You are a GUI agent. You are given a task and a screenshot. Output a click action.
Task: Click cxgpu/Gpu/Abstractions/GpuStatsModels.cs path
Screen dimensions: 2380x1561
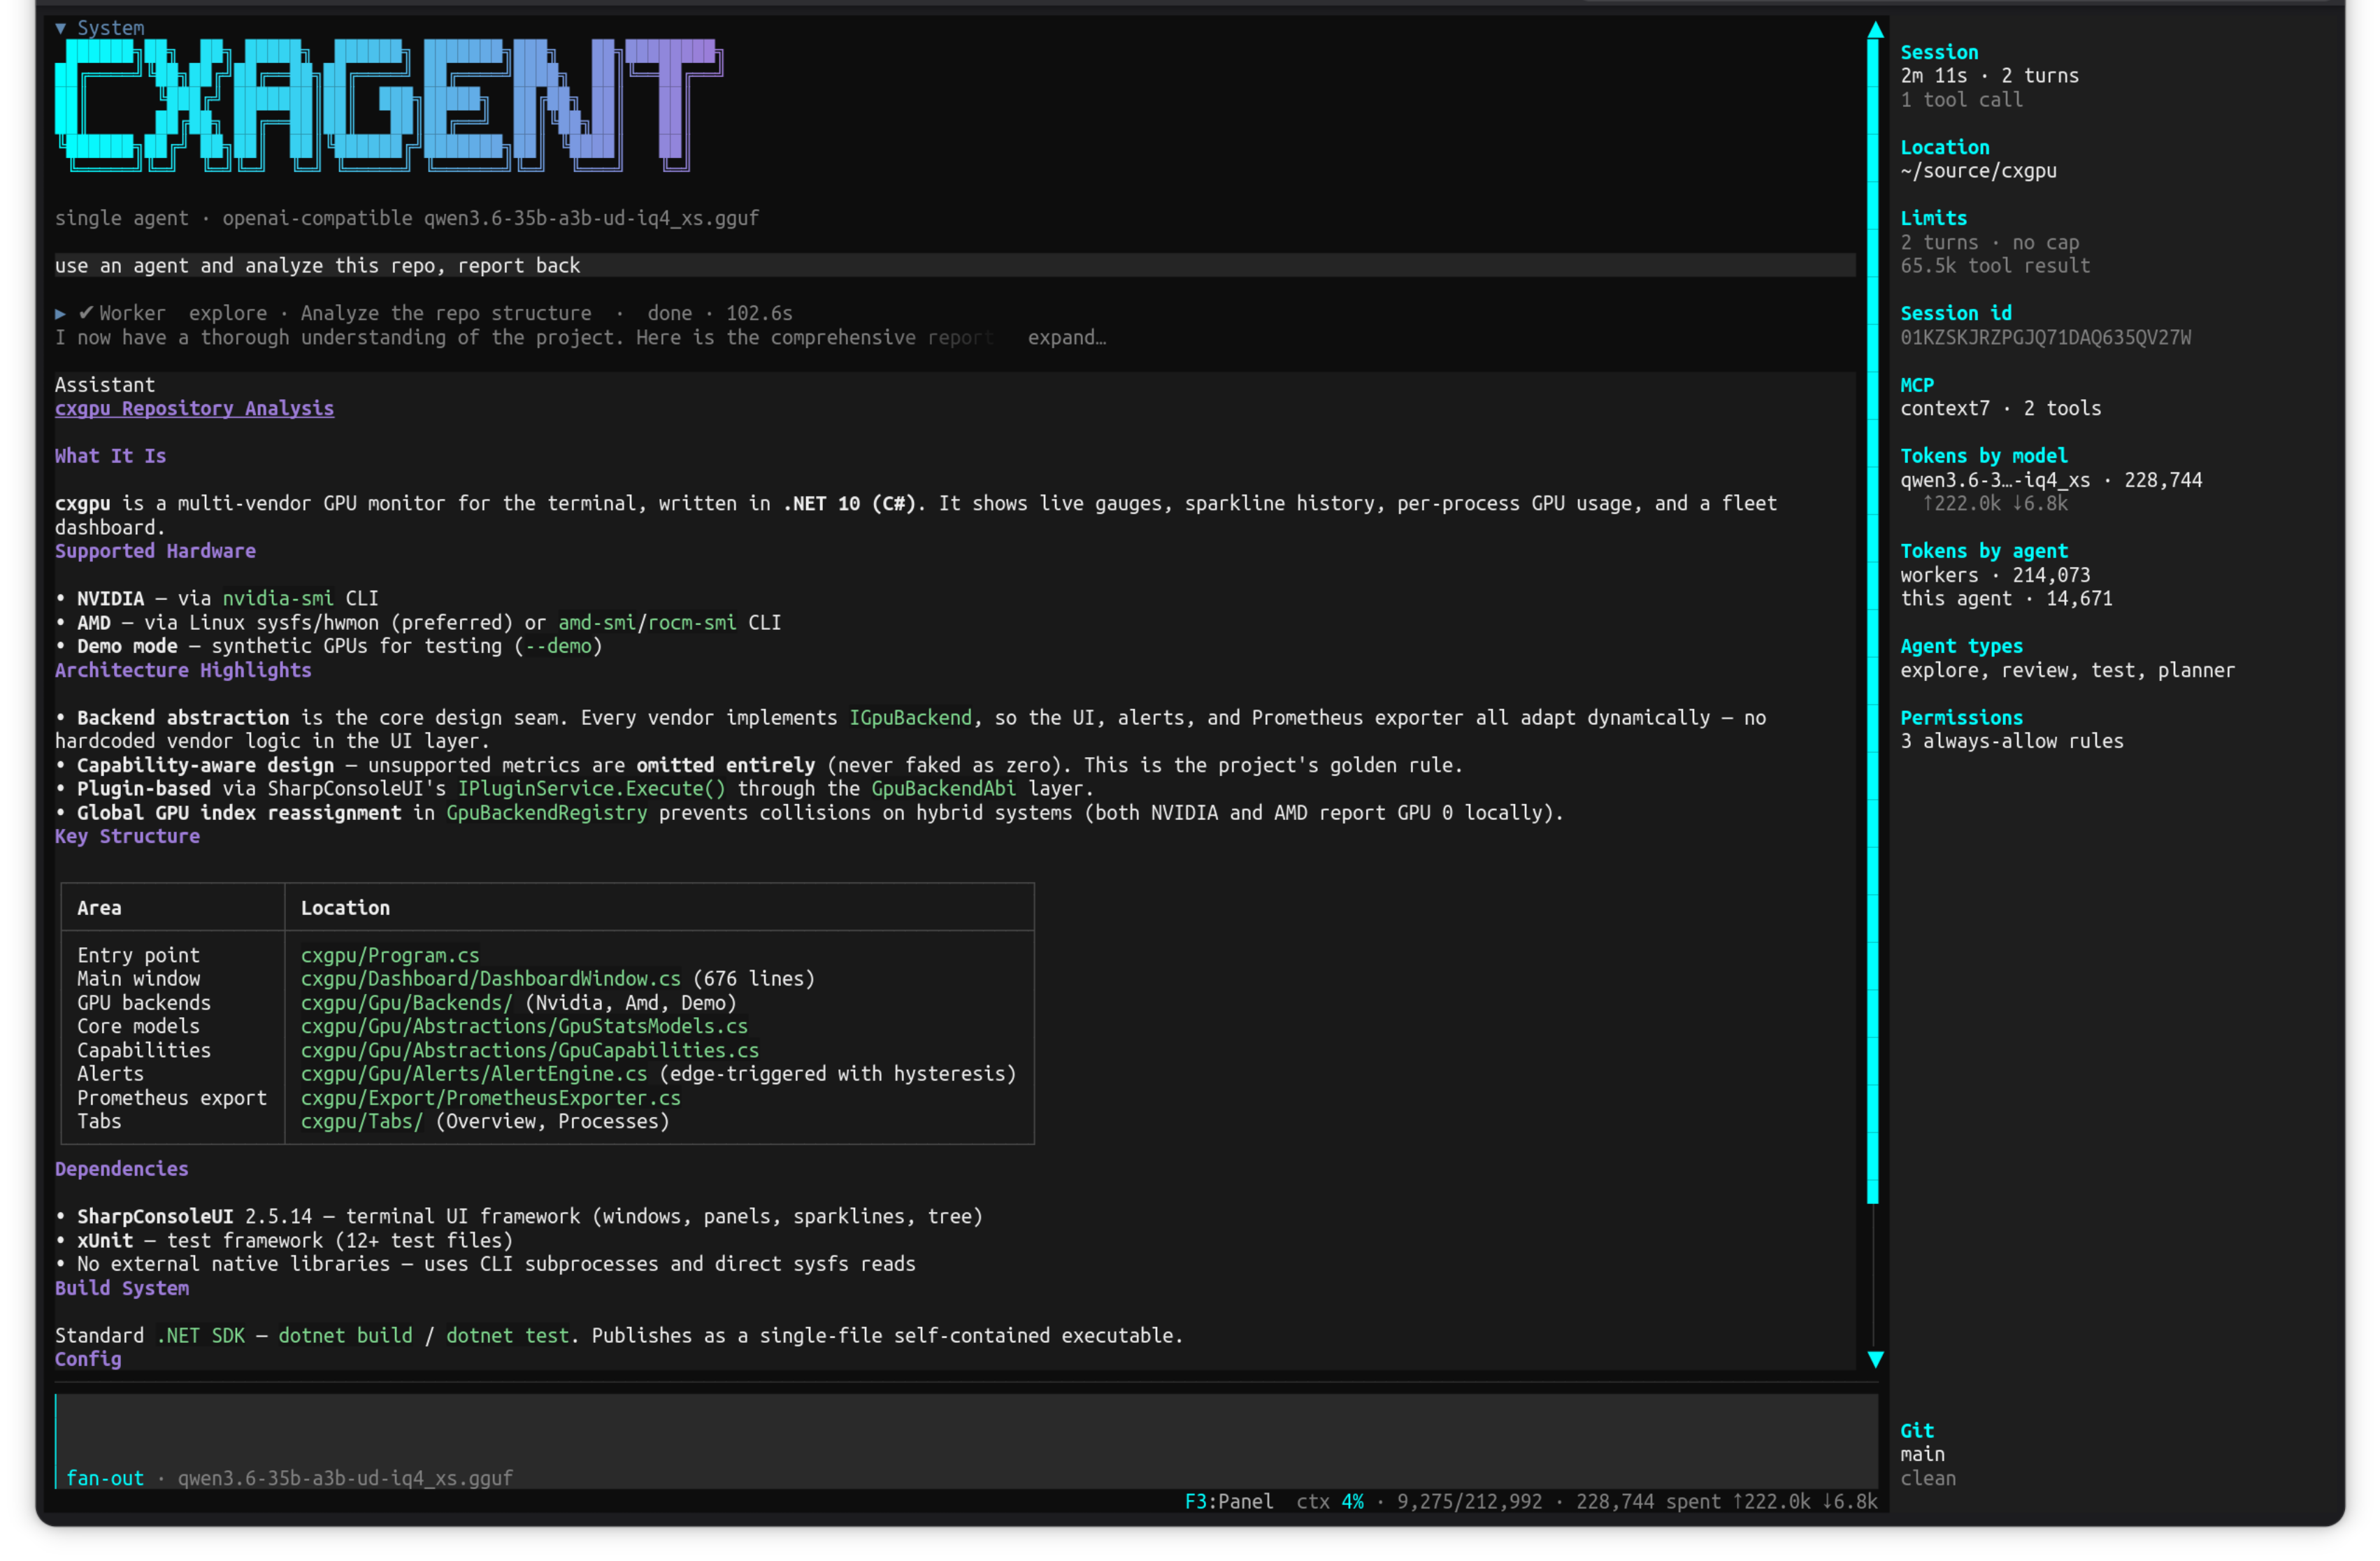click(524, 1026)
